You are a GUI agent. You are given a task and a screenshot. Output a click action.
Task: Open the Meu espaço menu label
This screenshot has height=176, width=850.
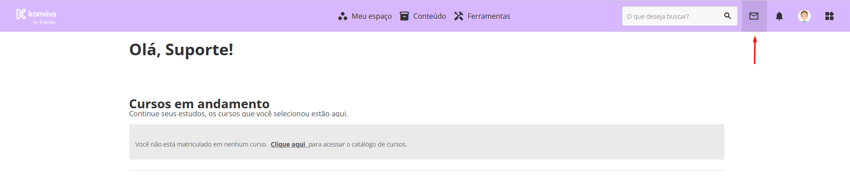pyautogui.click(x=372, y=16)
